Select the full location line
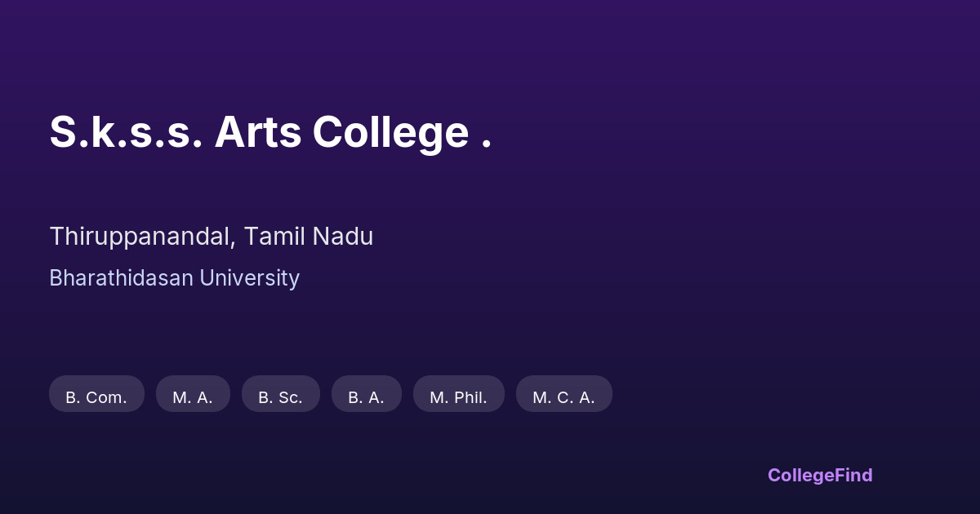 click(x=211, y=237)
